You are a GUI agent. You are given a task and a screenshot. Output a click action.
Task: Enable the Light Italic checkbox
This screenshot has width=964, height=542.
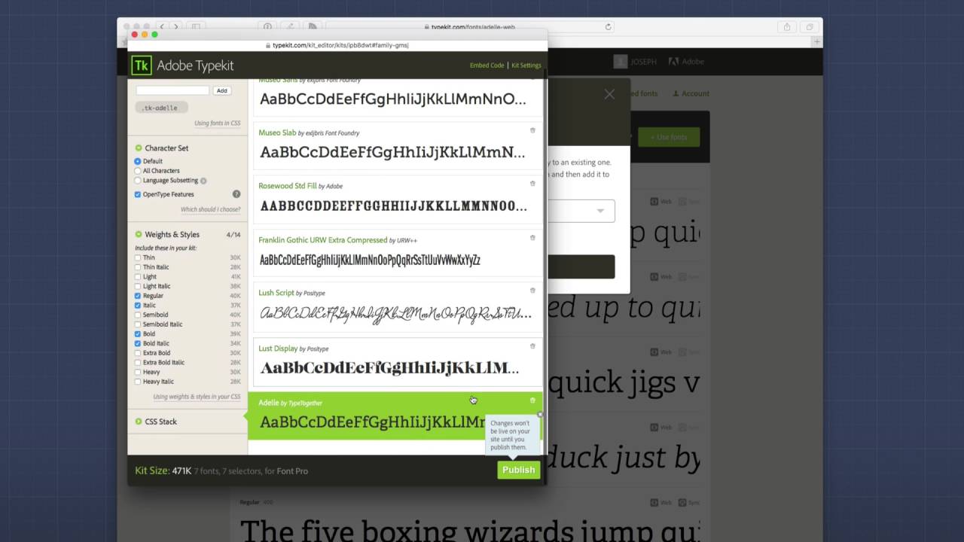point(138,286)
